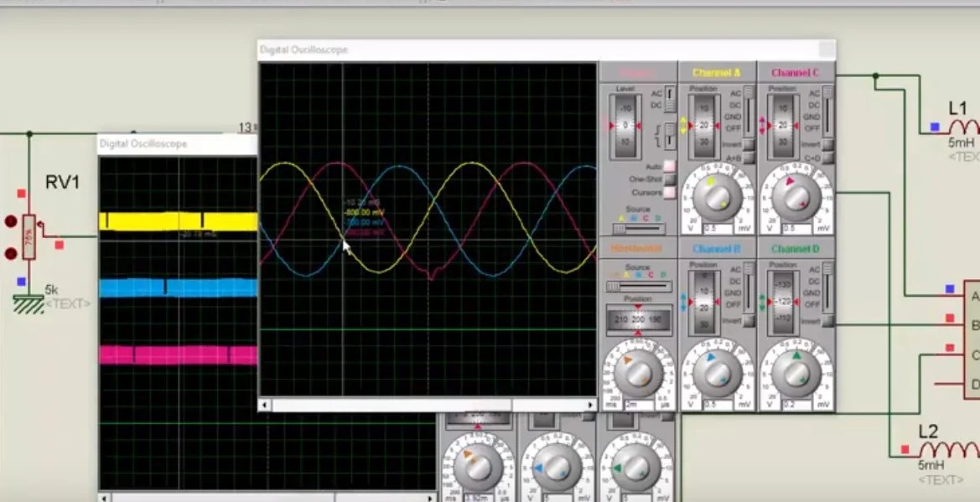
Task: Activate One-Shot trigger mode
Action: click(669, 179)
